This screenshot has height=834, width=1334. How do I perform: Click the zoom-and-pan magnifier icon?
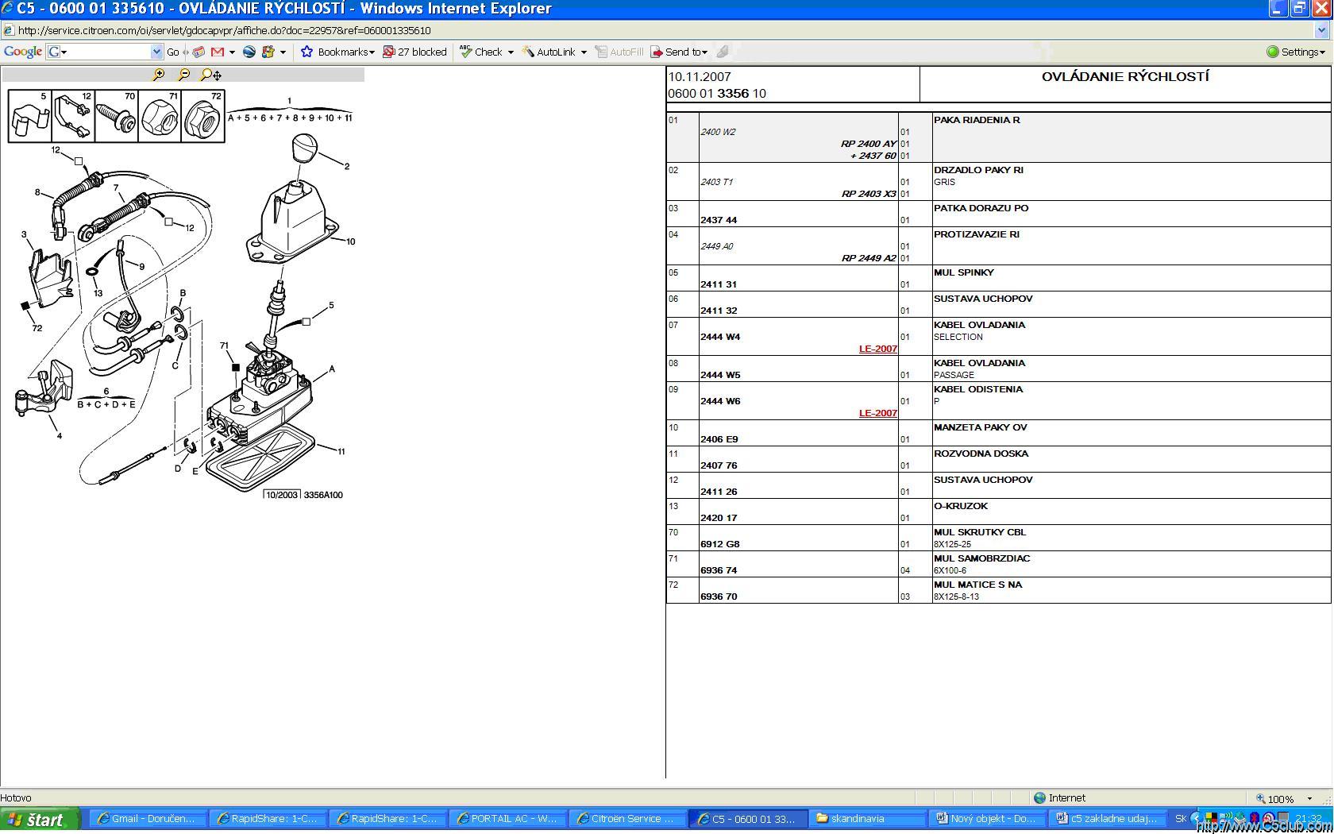click(x=210, y=75)
